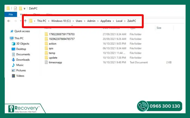Expand chevron after Windows 10 (C:) breadcrumb
Viewport: 190px width, 118px height.
[73, 21]
